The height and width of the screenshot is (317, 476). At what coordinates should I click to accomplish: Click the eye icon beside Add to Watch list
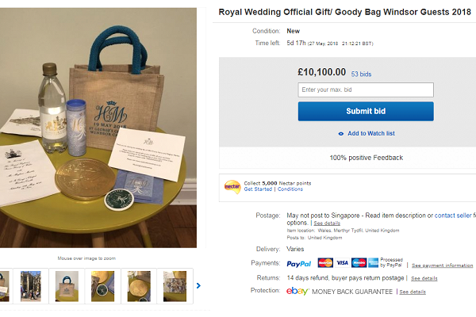coord(341,133)
